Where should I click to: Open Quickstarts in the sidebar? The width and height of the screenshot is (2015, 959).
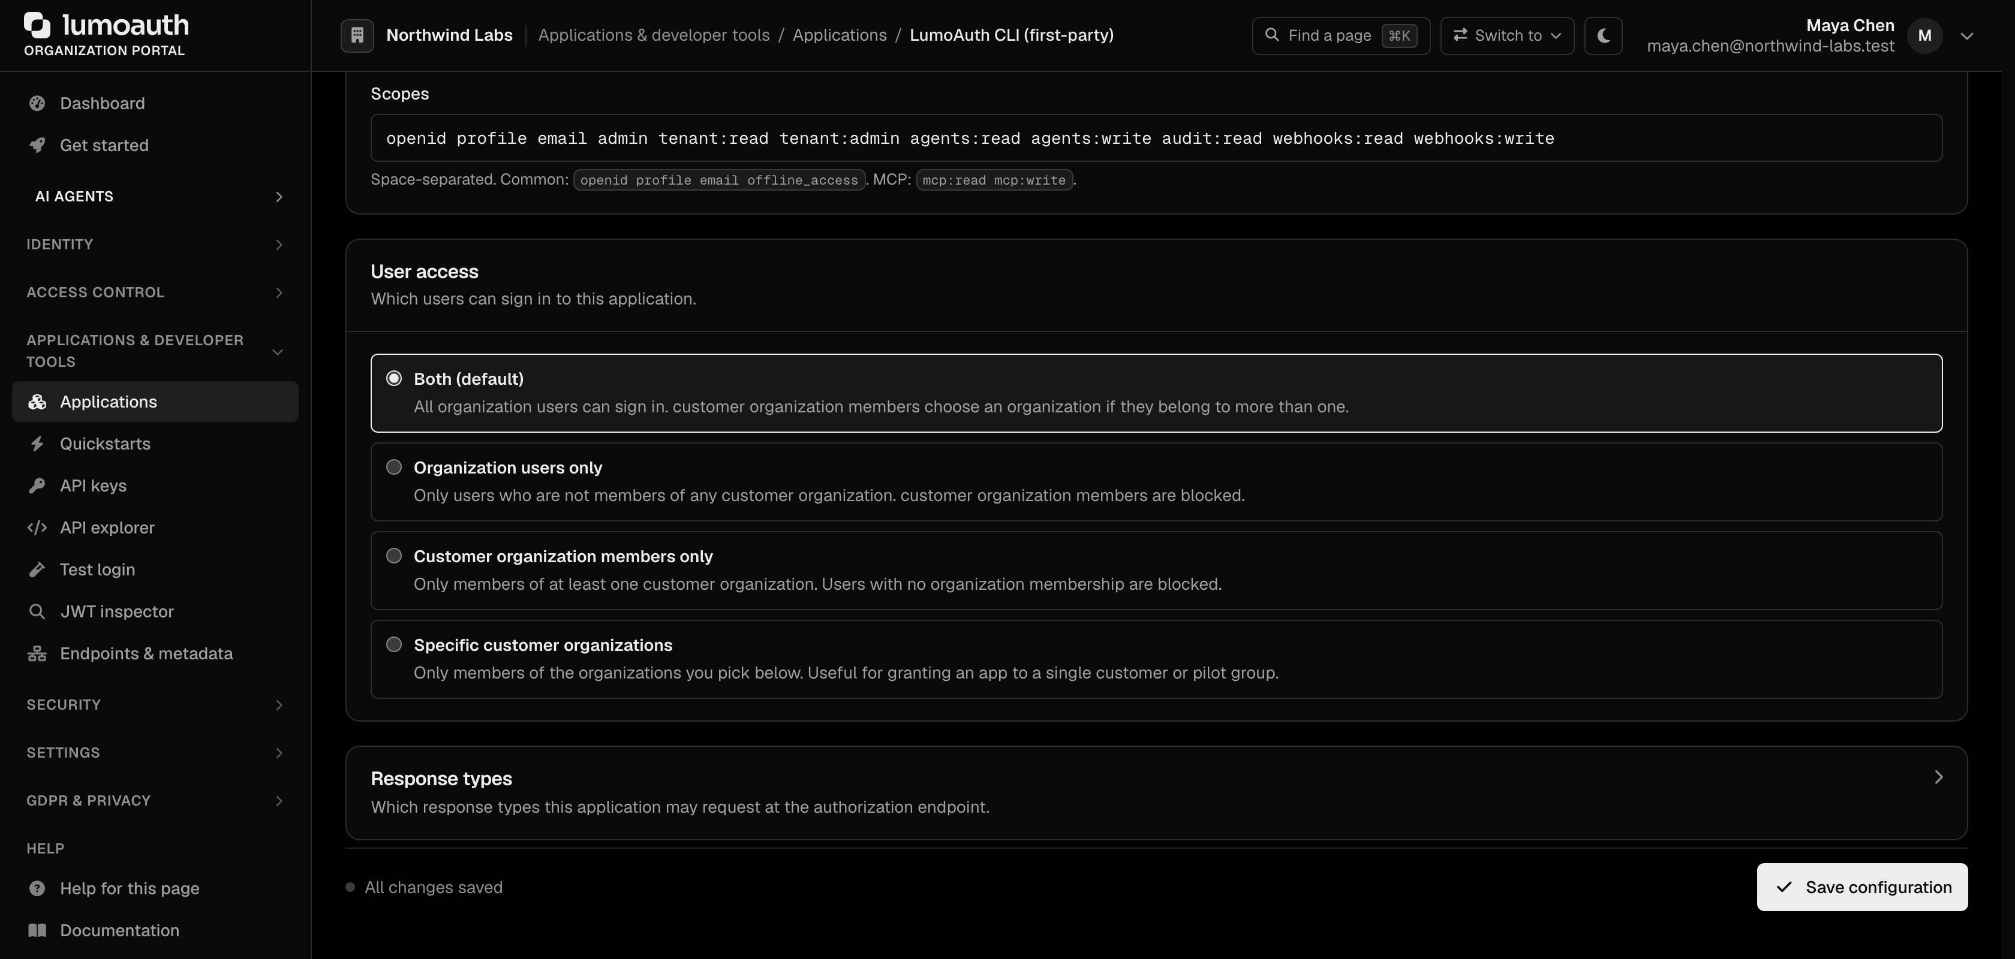point(155,444)
